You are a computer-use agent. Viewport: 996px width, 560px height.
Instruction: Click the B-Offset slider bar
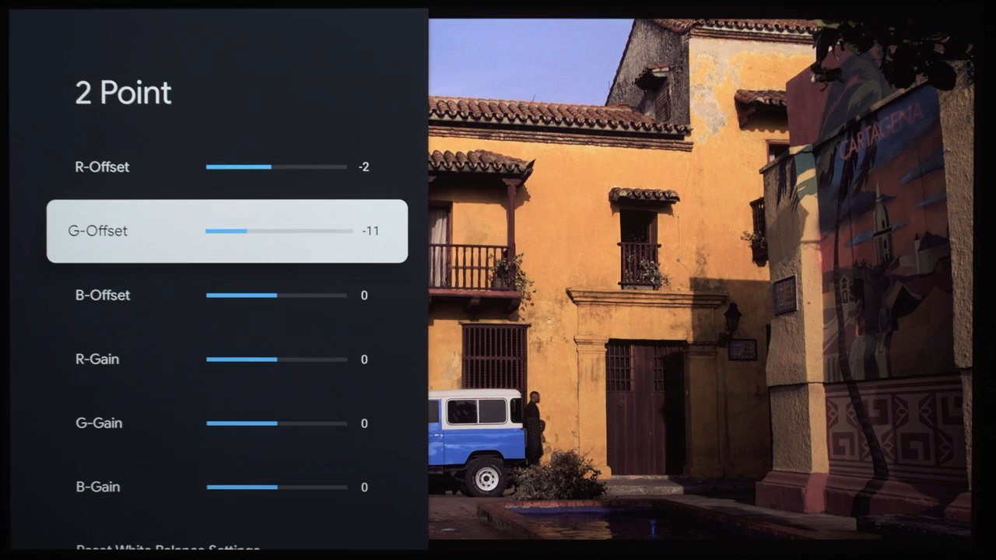(276, 296)
